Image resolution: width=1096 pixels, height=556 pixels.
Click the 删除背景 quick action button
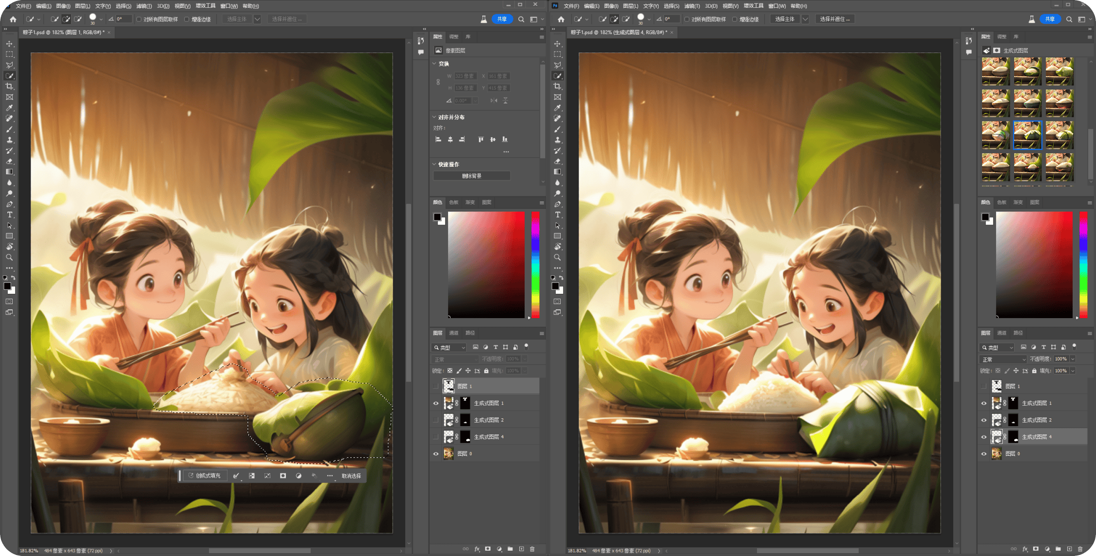point(472,176)
